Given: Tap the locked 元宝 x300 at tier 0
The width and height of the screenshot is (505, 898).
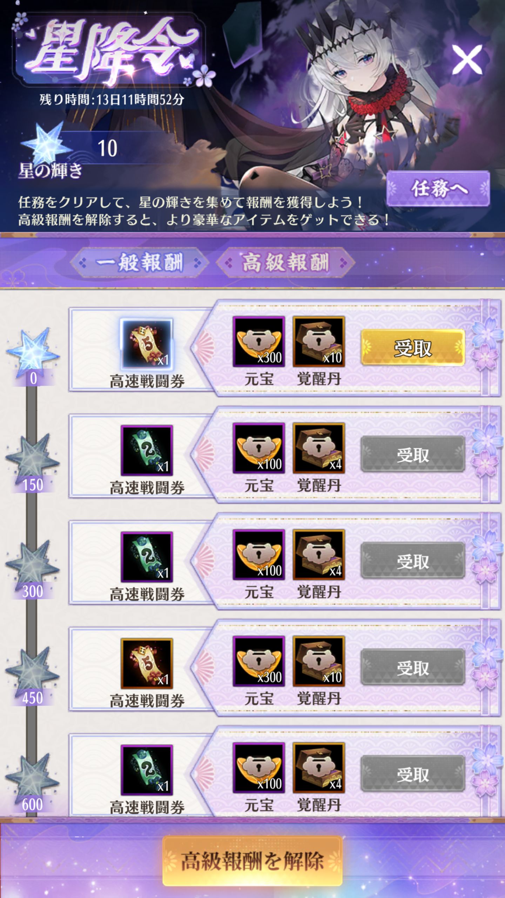Looking at the screenshot, I should [259, 342].
